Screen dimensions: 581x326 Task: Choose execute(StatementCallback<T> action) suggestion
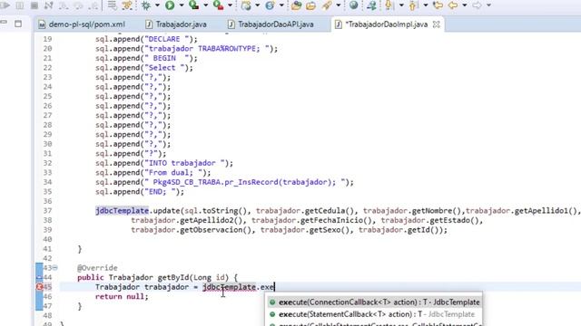pos(375,314)
